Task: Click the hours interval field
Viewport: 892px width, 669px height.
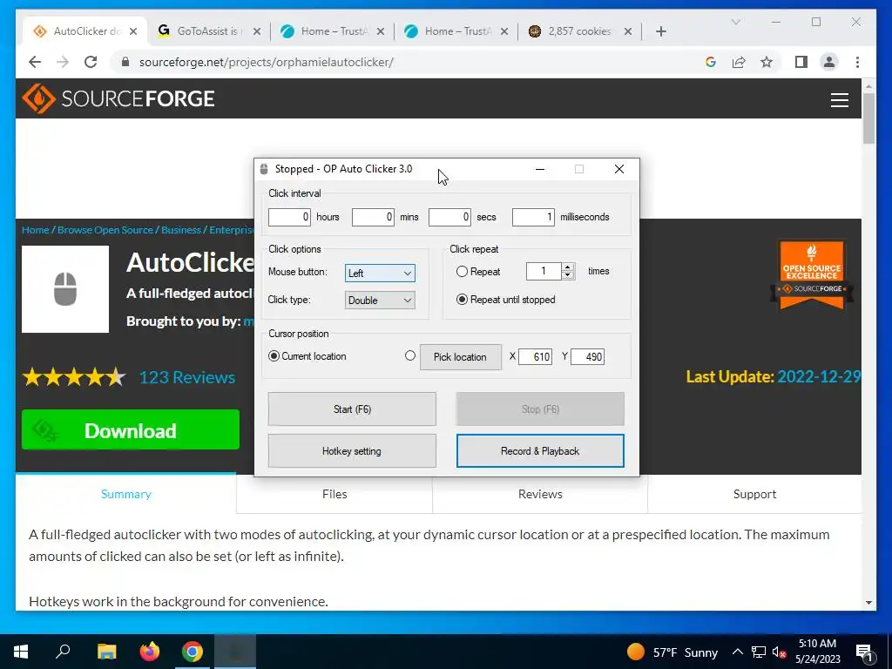Action: coord(289,217)
